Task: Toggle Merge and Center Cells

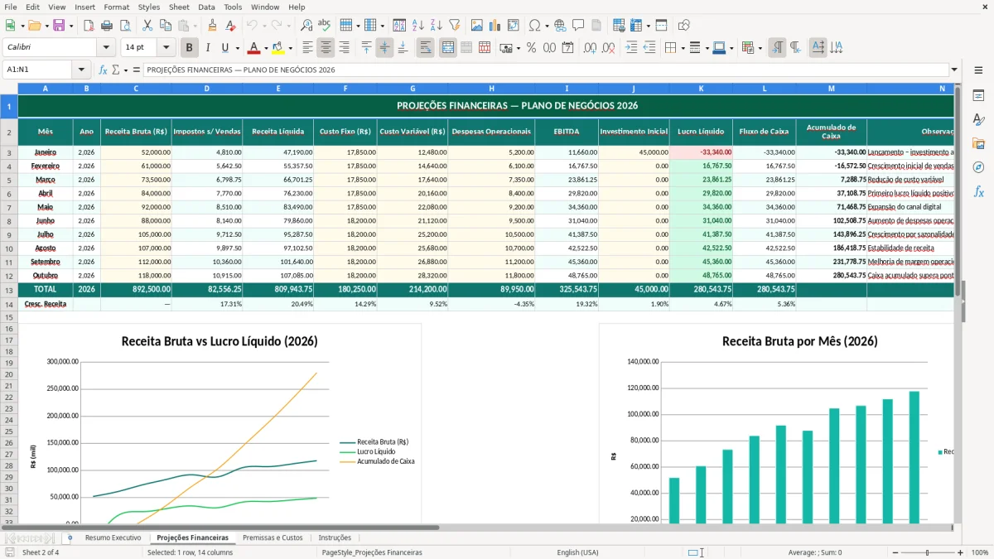Action: point(448,48)
